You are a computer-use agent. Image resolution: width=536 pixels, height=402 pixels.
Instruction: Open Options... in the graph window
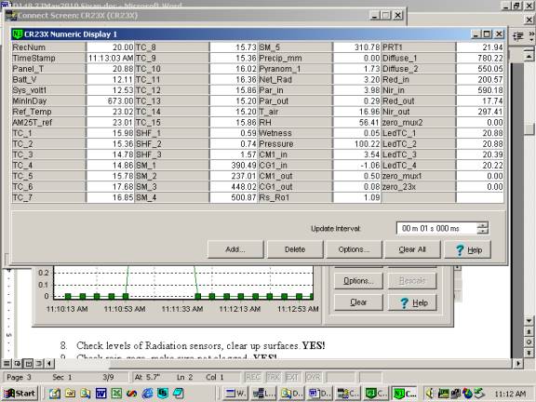point(358,281)
